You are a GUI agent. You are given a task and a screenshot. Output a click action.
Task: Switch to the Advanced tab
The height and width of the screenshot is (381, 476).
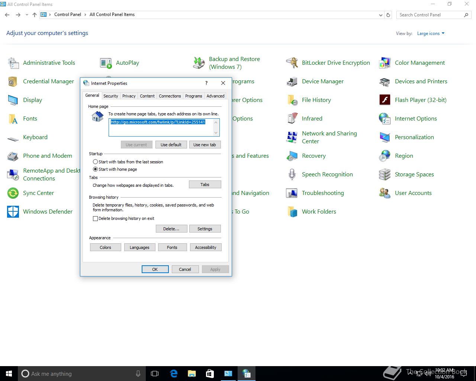215,96
